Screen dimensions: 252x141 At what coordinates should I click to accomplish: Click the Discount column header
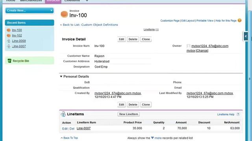tap(204, 123)
